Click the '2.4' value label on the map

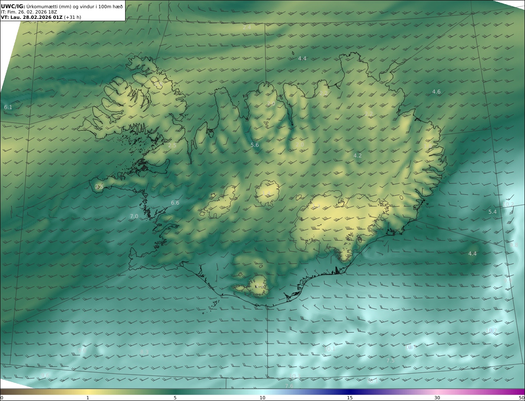pos(247,27)
